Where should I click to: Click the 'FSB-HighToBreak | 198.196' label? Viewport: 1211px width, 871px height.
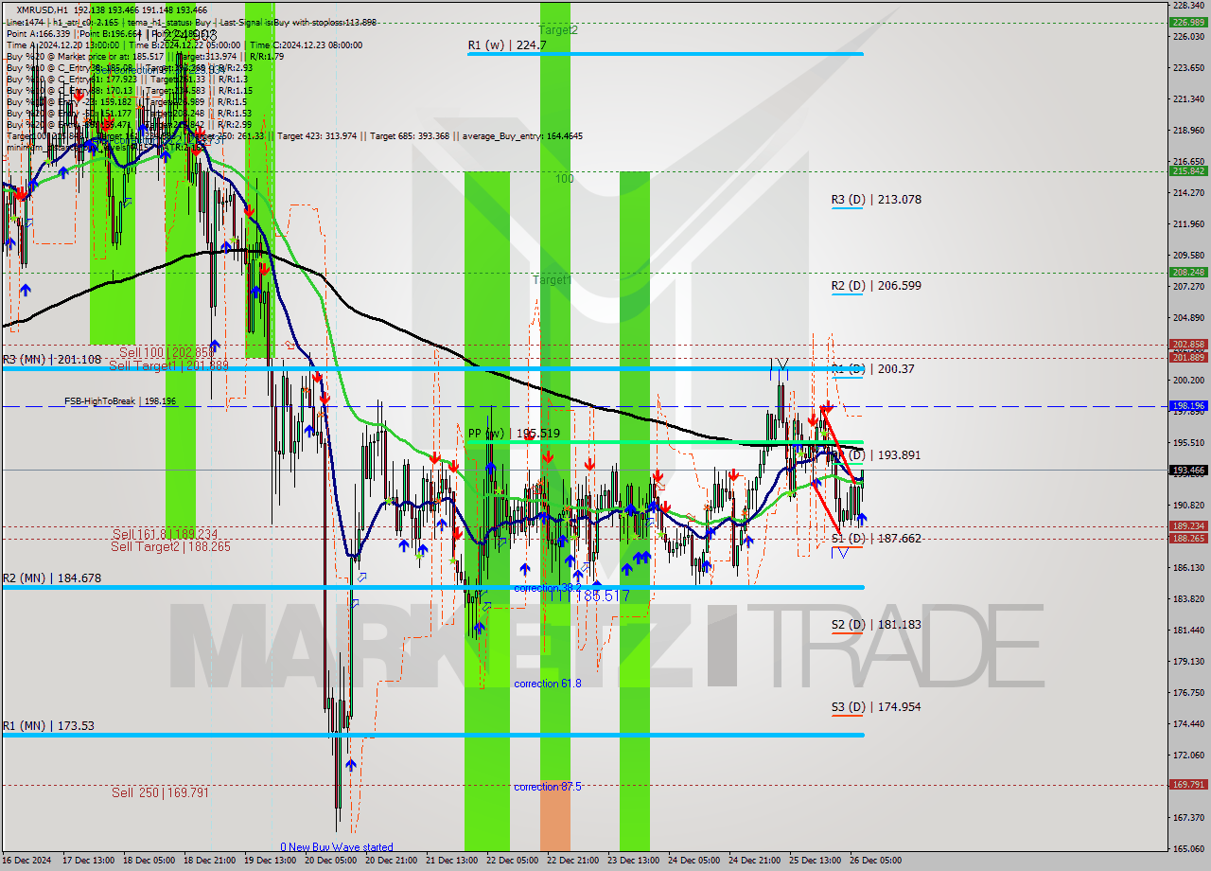click(120, 401)
